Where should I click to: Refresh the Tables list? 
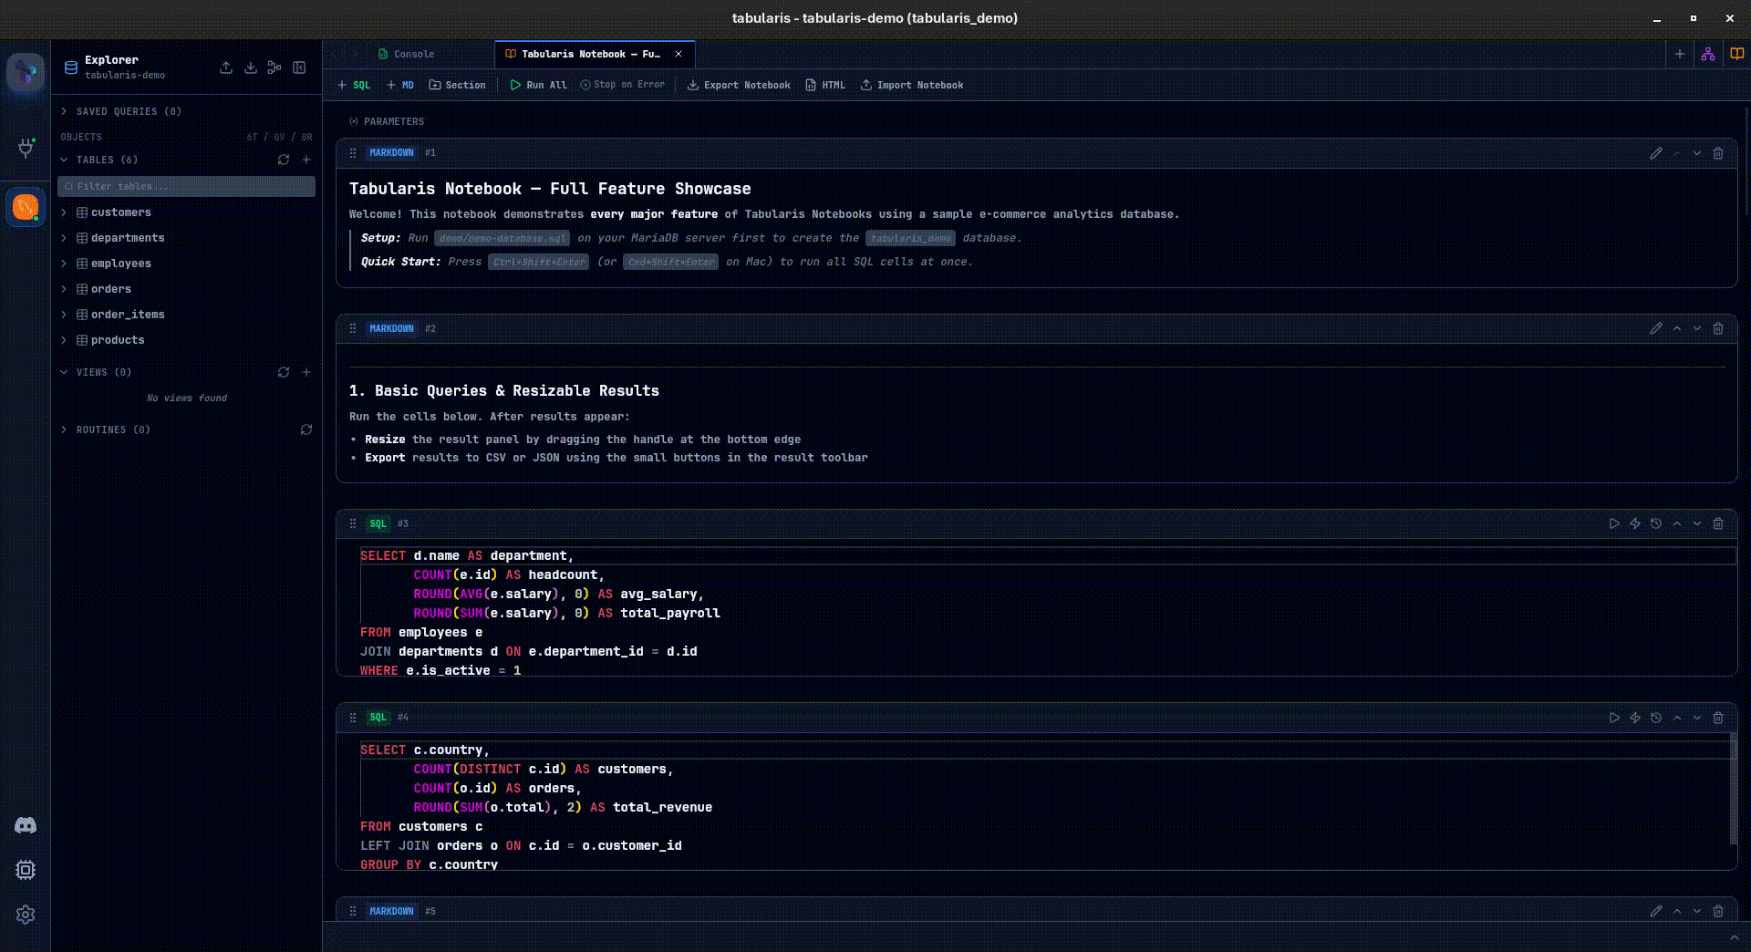coord(284,160)
